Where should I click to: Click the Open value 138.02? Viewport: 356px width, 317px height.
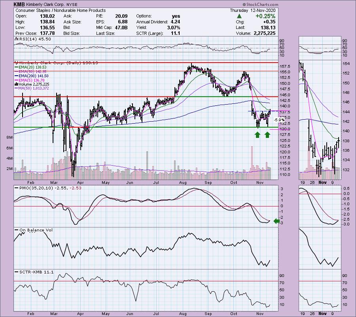[47, 16]
